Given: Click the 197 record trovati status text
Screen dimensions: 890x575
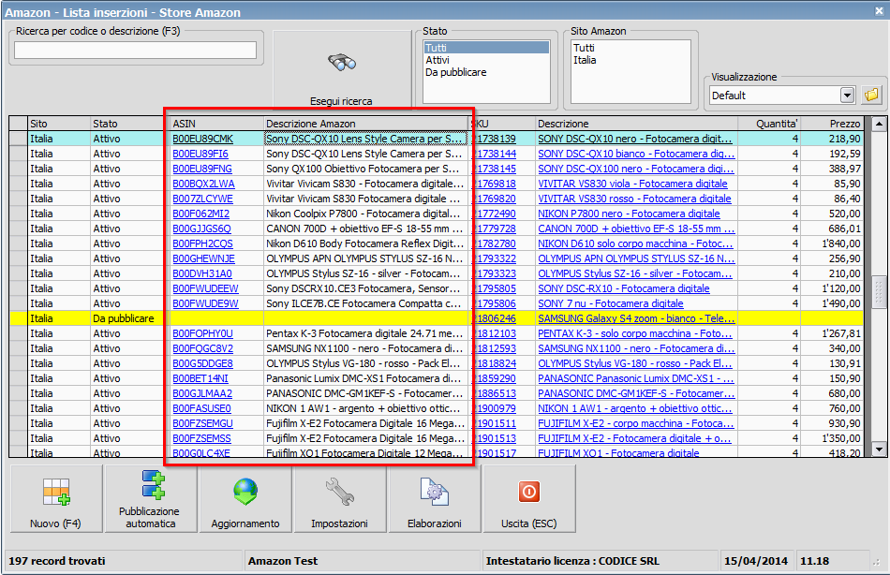Looking at the screenshot, I should [x=57, y=561].
